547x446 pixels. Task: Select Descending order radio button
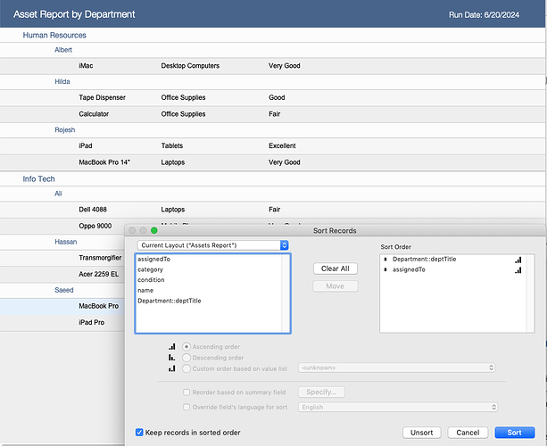click(x=186, y=358)
